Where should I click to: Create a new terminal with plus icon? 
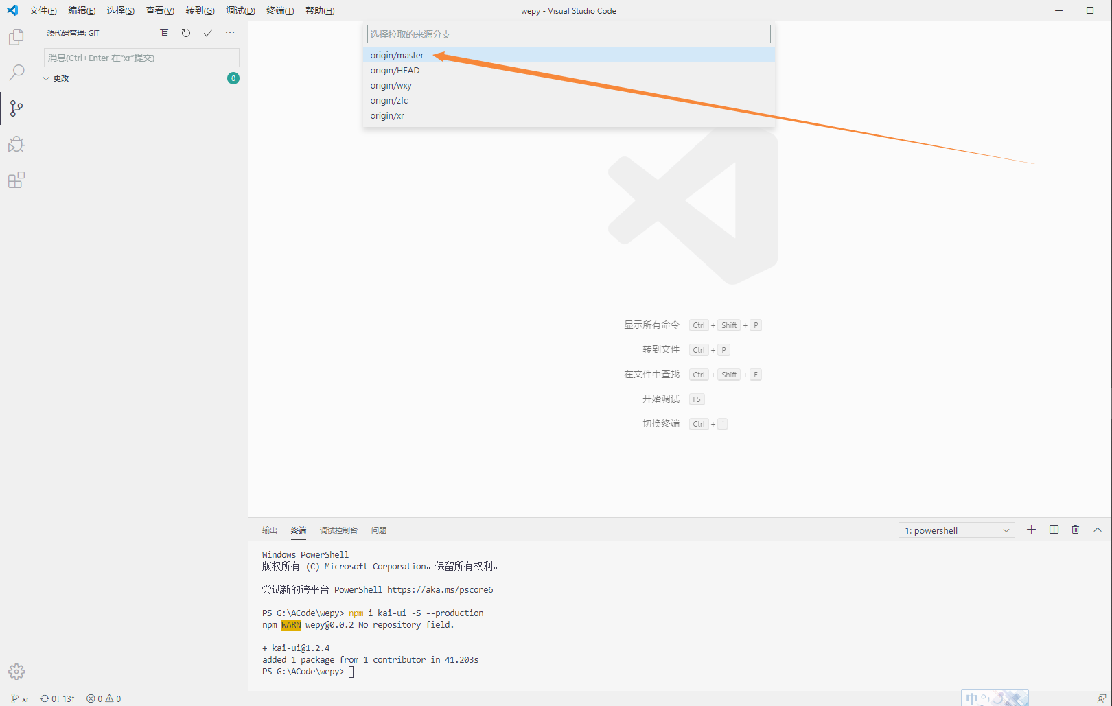[1031, 530]
